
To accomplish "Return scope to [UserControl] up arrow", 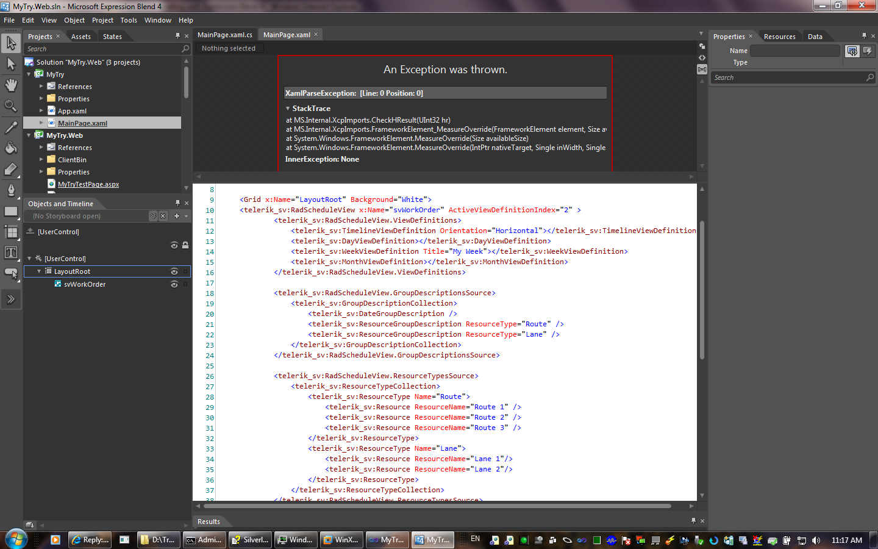I will coord(30,231).
